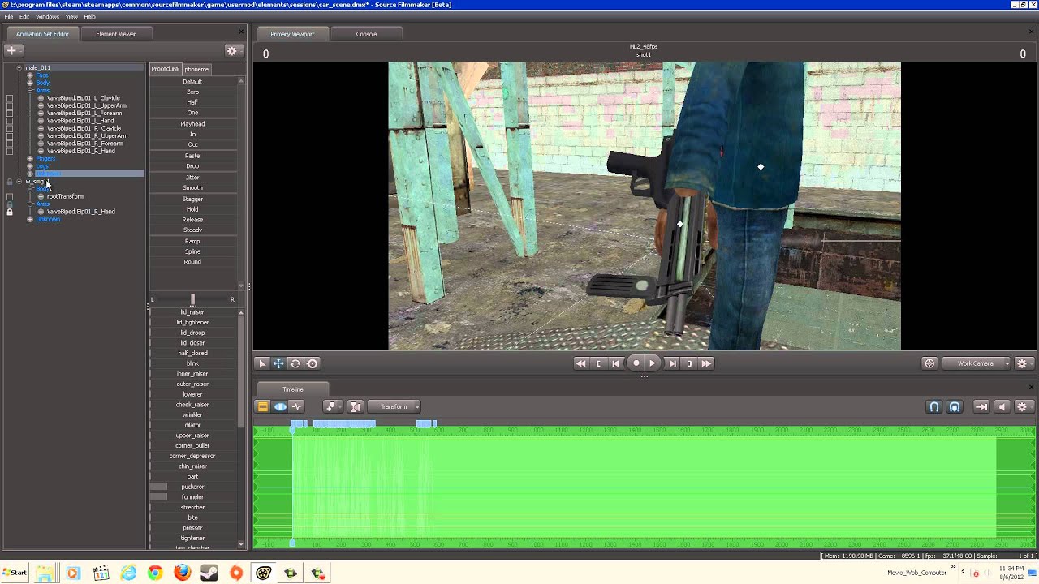1039x584 pixels.
Task: Apply the Playhead procedural preset
Action: click(x=192, y=124)
